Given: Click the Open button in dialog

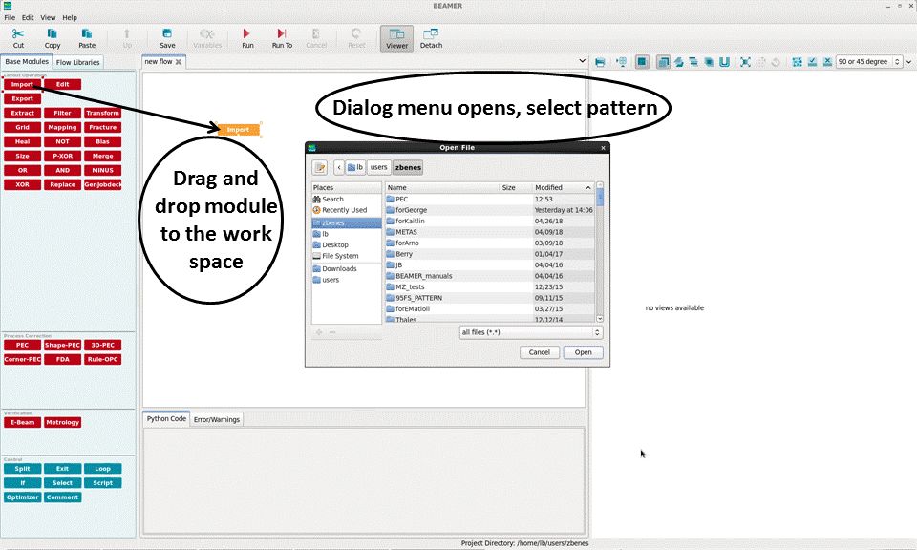Looking at the screenshot, I should point(583,352).
